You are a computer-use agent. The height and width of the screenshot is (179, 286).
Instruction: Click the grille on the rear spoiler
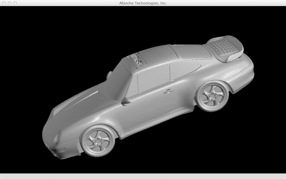pyautogui.click(x=223, y=47)
